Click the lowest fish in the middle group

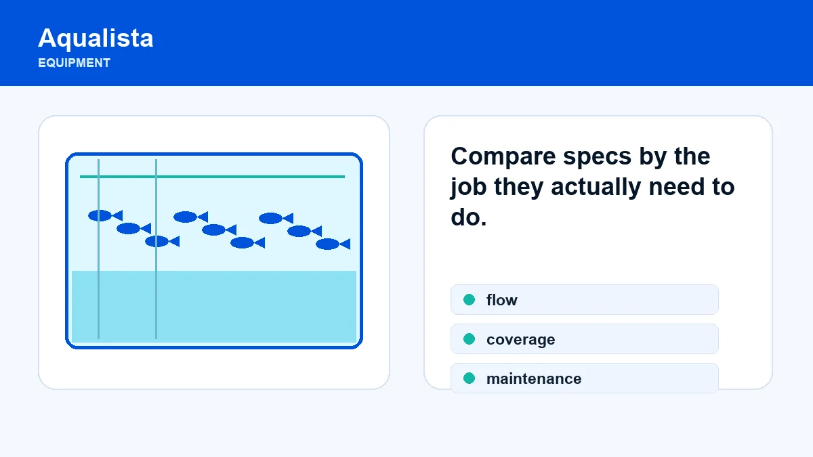247,242
